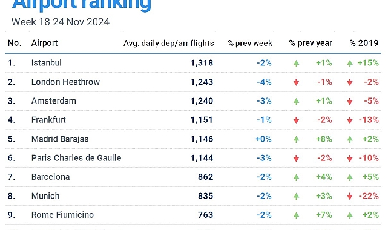
Task: Click the red down arrow in Munich's 2019 column
Action: 350,196
